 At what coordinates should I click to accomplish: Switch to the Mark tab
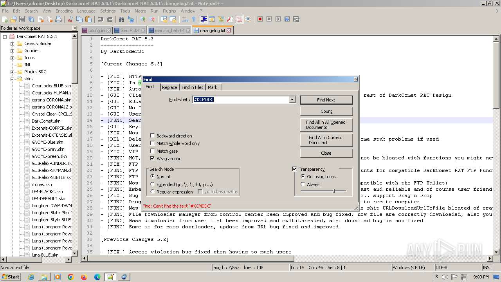pyautogui.click(x=213, y=87)
